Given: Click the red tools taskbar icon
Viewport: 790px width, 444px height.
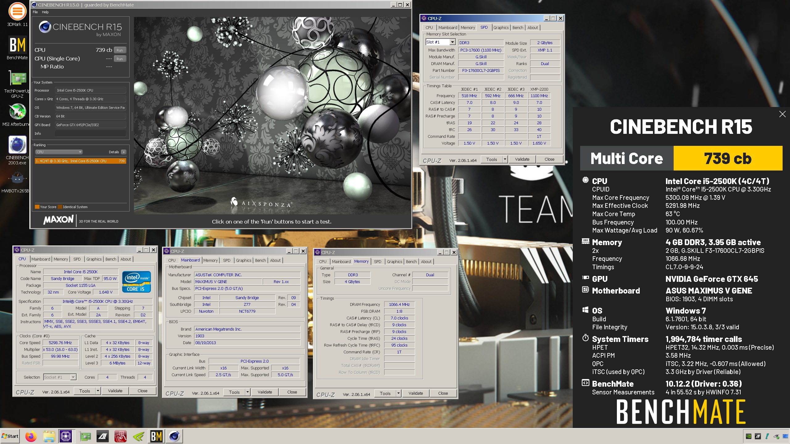Looking at the screenshot, I should pyautogui.click(x=121, y=436).
